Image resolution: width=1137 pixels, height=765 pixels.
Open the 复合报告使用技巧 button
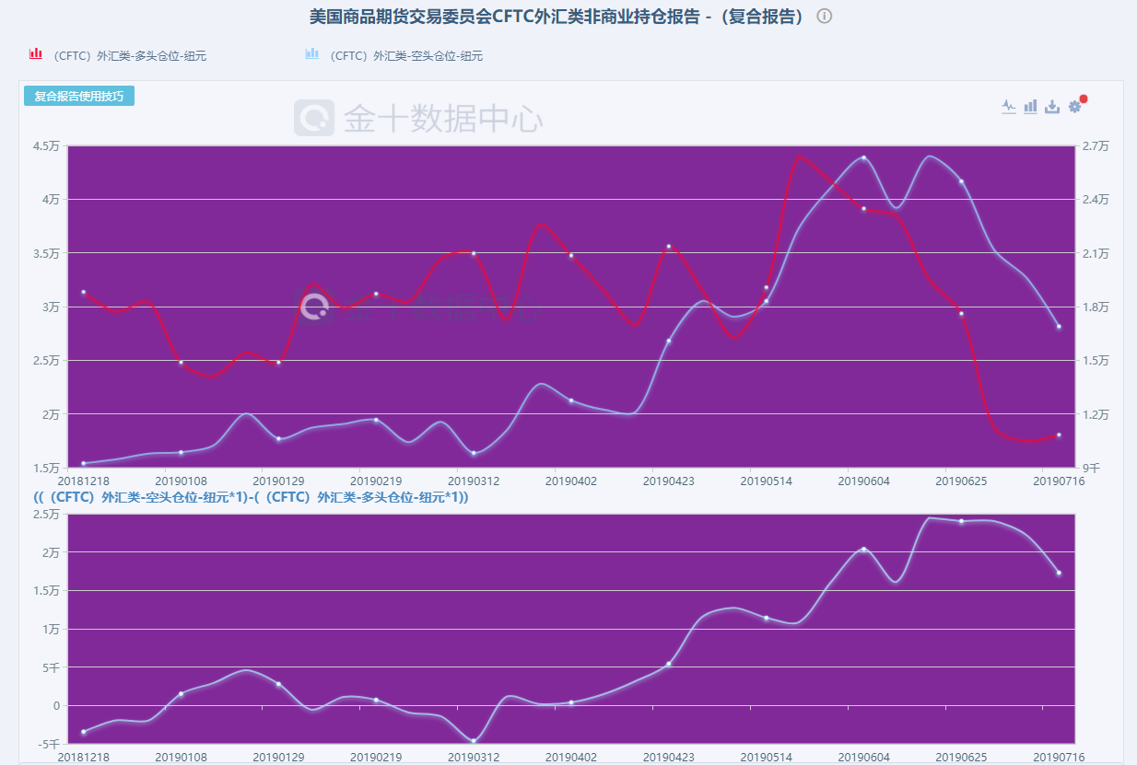pyautogui.click(x=79, y=97)
